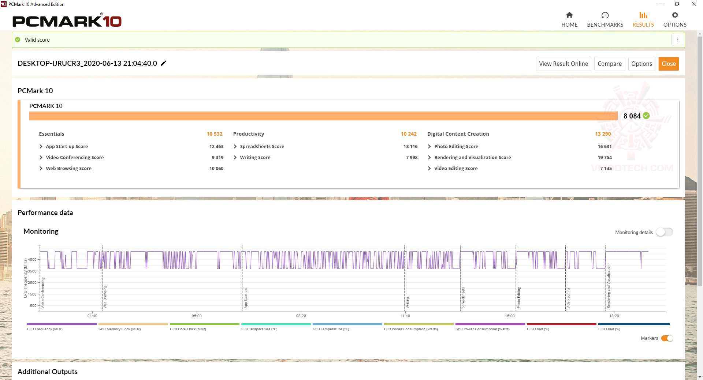Click the result name DESKTOP-IJRUCR3 title
Image resolution: width=703 pixels, height=380 pixels.
point(87,63)
